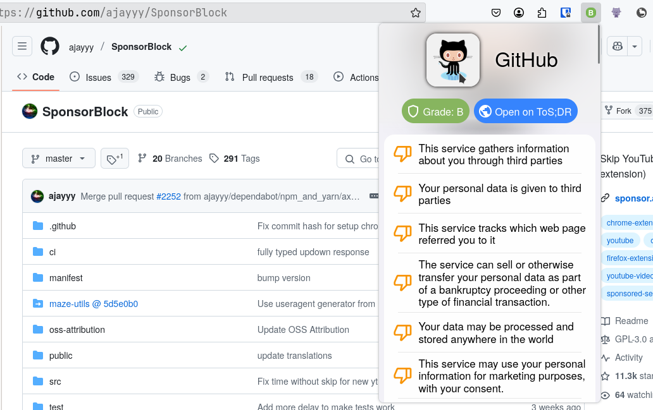Open the Bugs tab

point(181,77)
